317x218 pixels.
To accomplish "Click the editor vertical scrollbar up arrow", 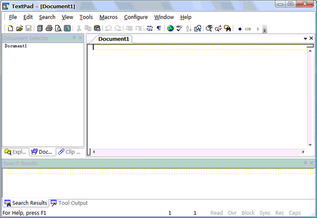I will click(310, 51).
